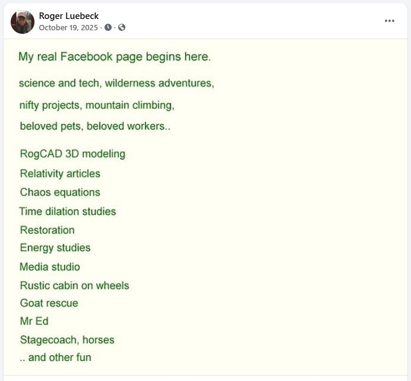Open the October 19, 2025 timestamp link
The width and height of the screenshot is (411, 381).
pos(68,27)
